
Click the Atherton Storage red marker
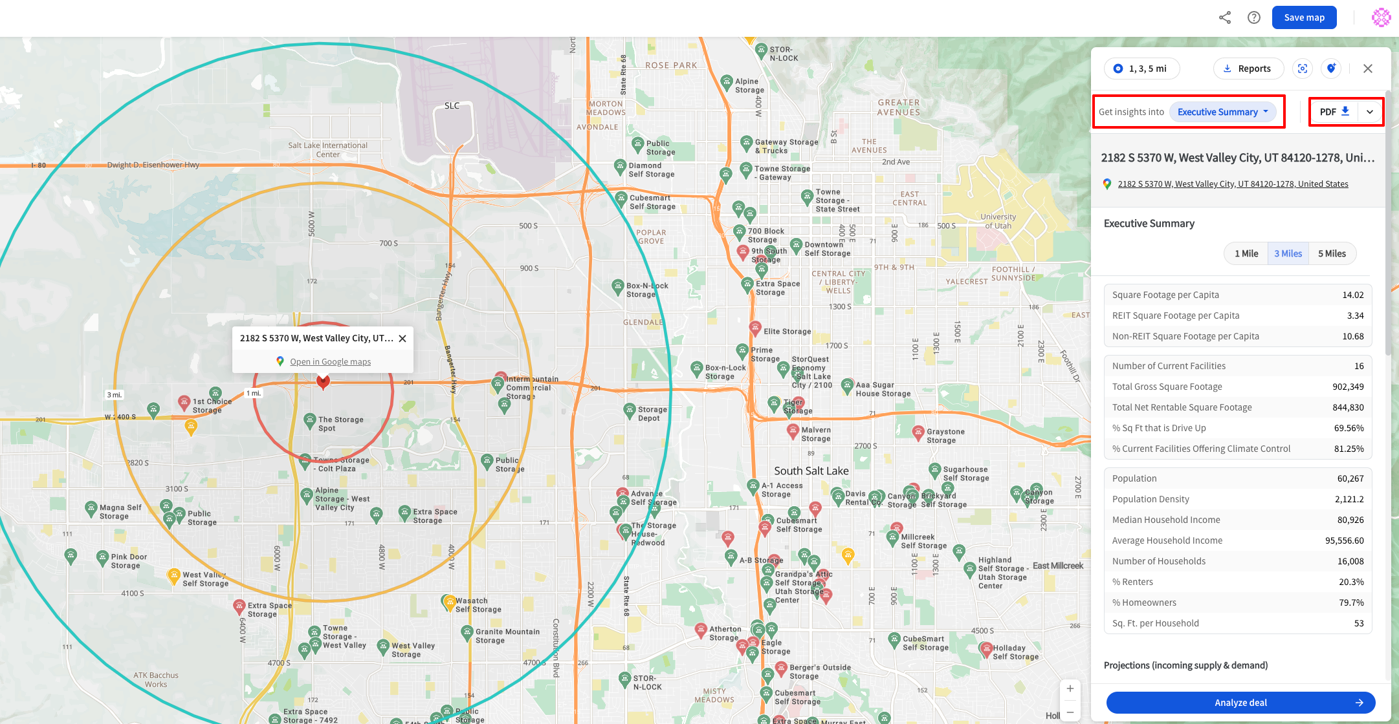tap(701, 630)
